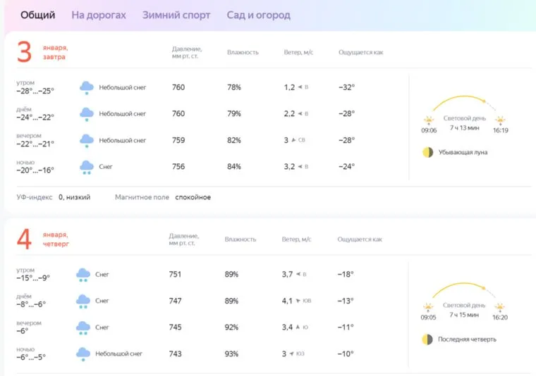
Task: Click the January 3 evening snow cloud icon
Action: click(87, 141)
